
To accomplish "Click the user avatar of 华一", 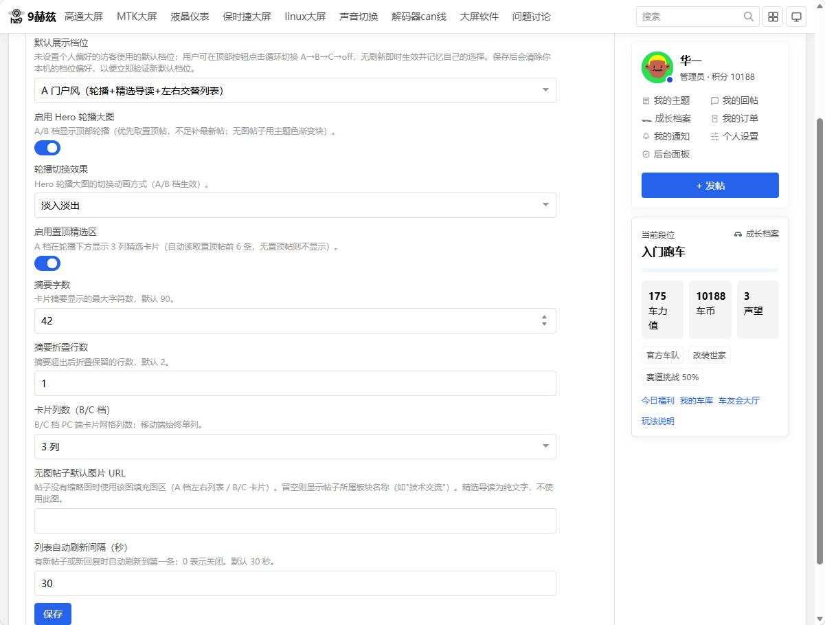I will tap(657, 67).
